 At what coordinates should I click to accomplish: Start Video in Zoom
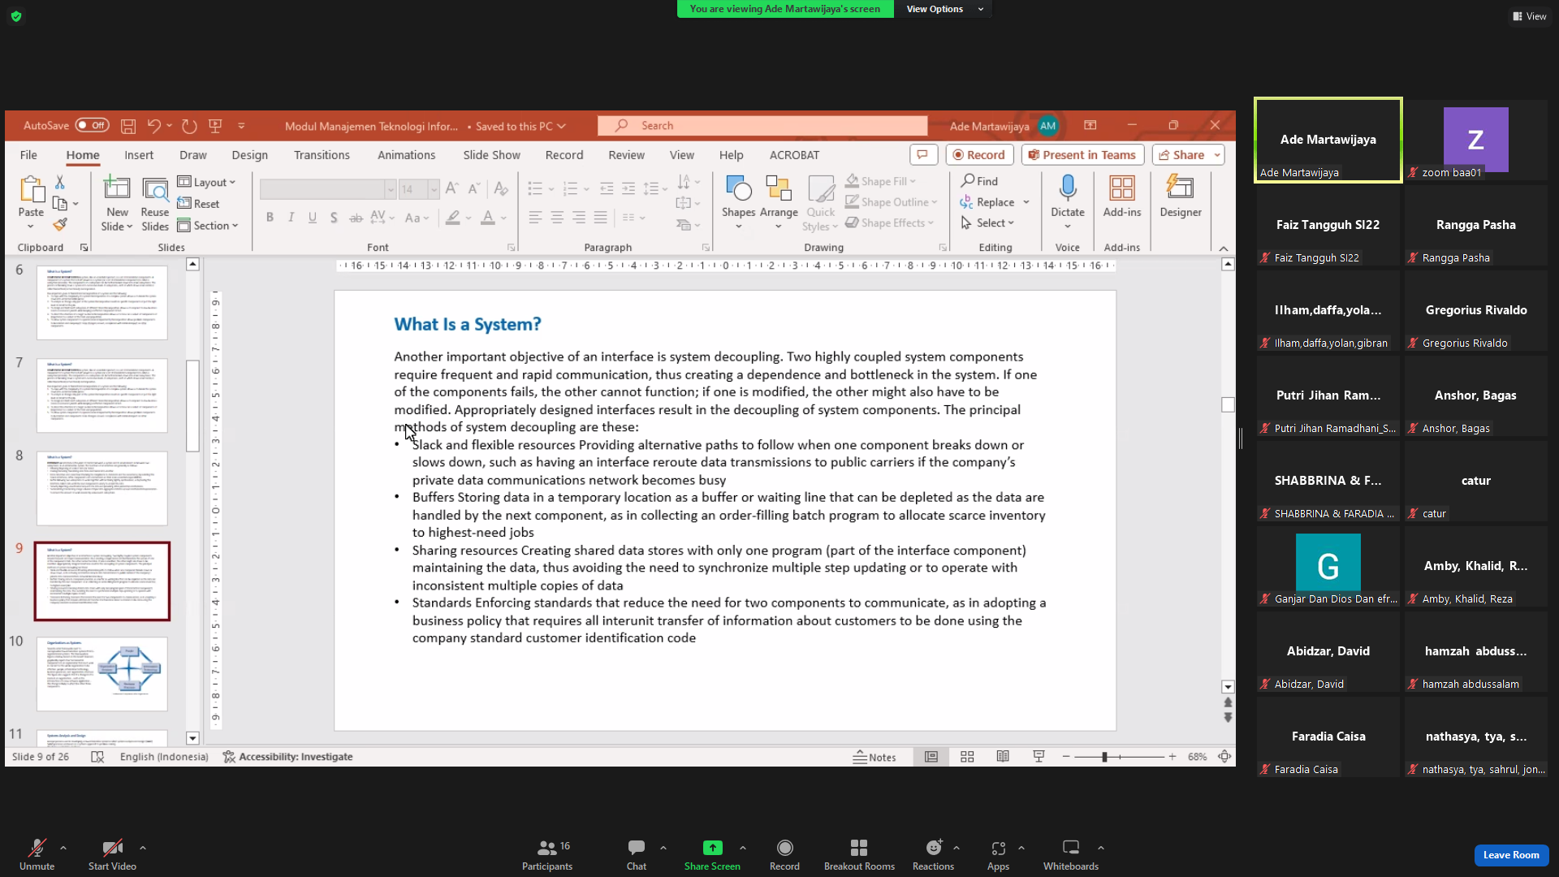click(x=112, y=855)
